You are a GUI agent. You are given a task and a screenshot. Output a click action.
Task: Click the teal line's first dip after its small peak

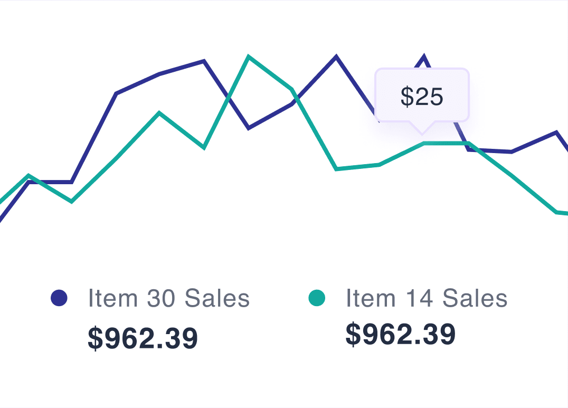tap(71, 201)
